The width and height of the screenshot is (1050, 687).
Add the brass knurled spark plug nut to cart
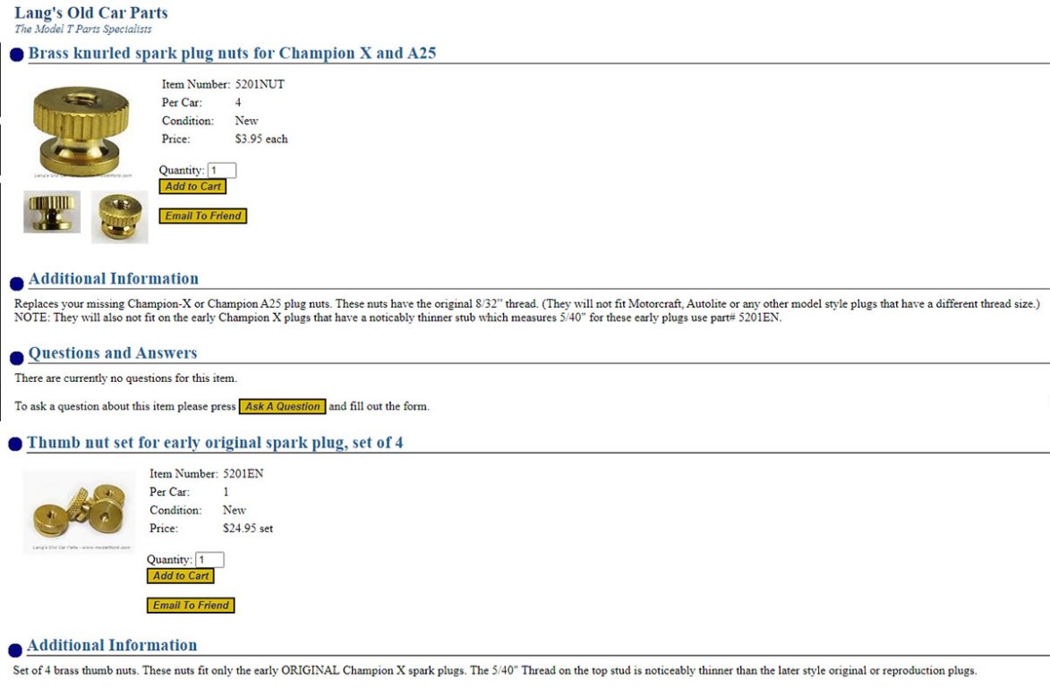click(192, 187)
